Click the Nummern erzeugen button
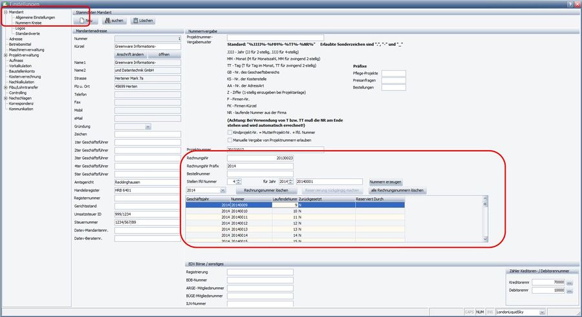Image resolution: width=582 pixels, height=317 pixels. (385, 182)
